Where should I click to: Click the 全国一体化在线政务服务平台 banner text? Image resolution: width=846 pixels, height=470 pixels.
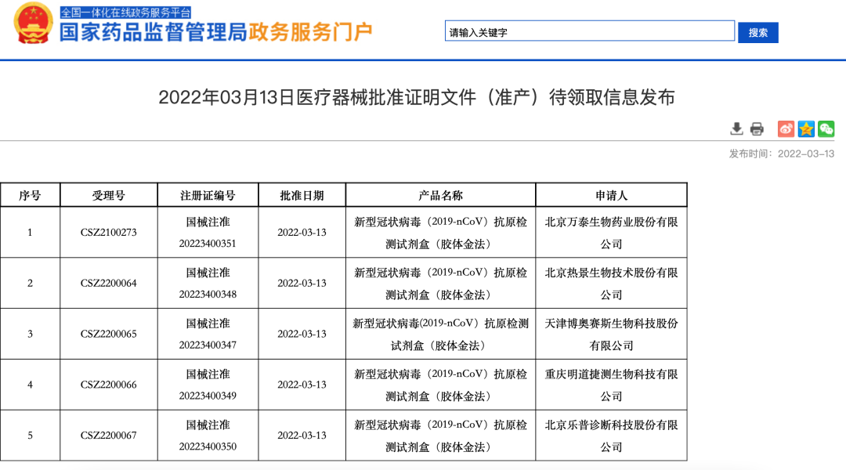coord(125,13)
